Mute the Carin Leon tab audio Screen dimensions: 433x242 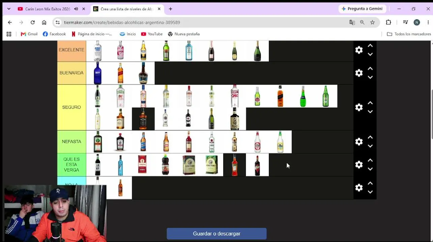click(76, 9)
